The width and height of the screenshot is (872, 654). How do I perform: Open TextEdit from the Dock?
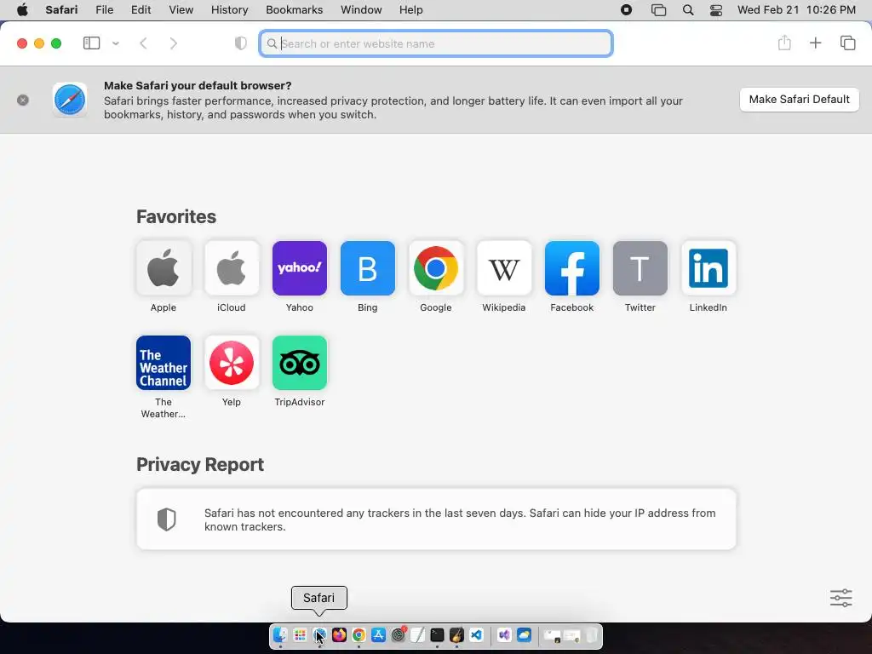(417, 634)
